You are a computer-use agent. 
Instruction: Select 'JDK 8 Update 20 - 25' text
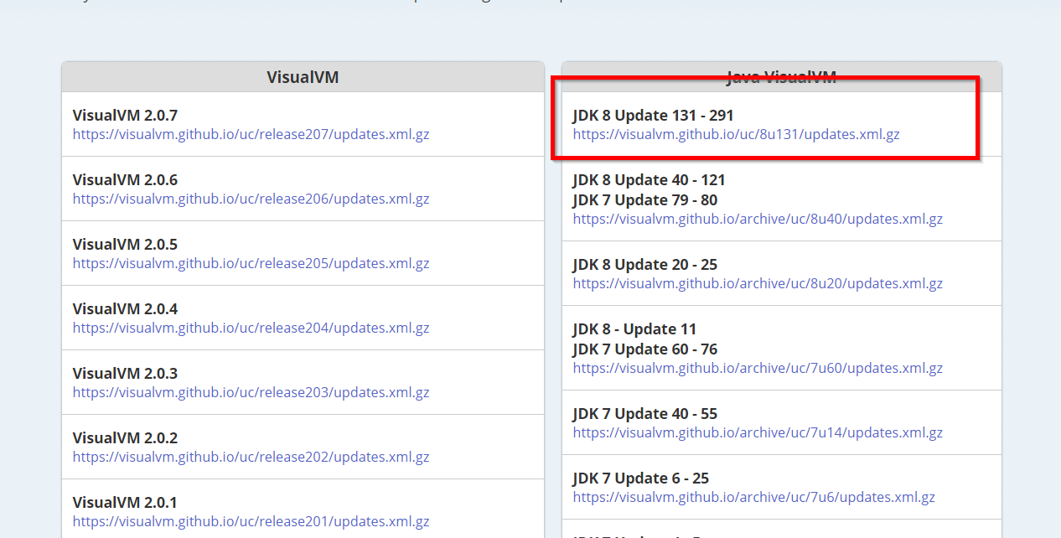coord(645,264)
